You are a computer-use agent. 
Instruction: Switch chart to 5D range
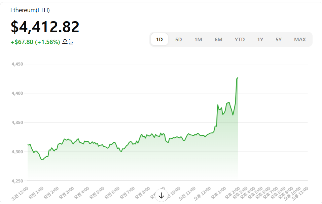tap(178, 39)
